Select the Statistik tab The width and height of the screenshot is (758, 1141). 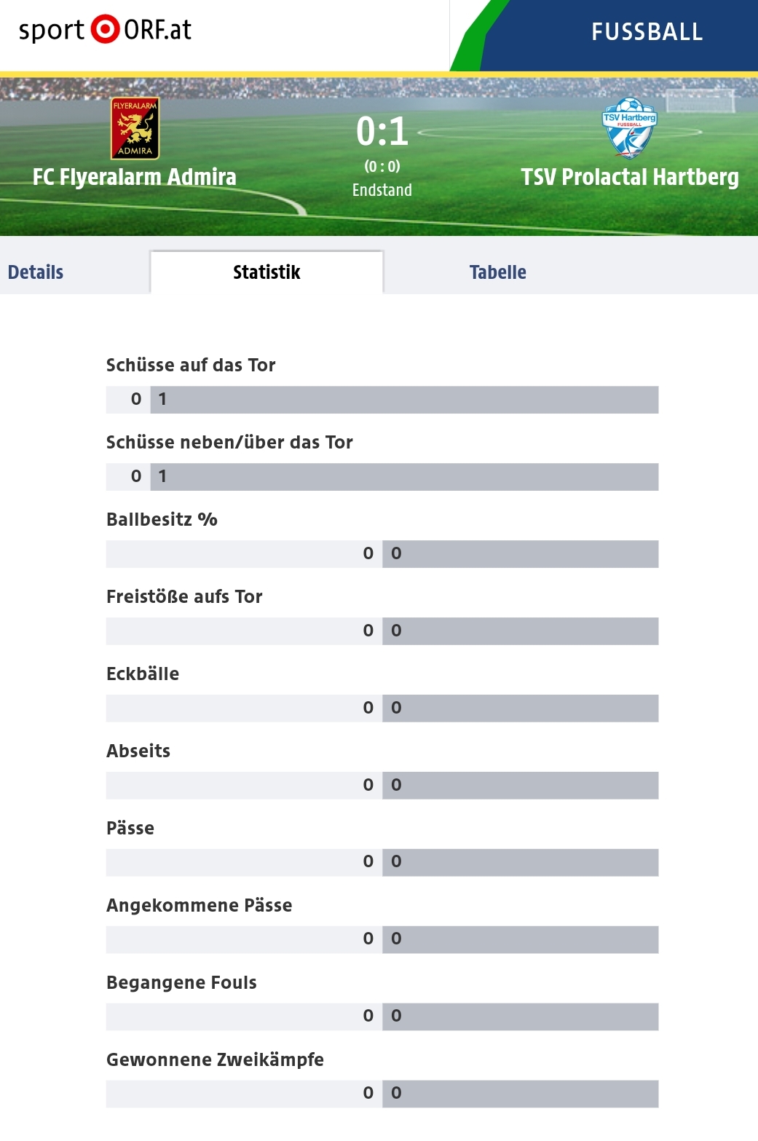pos(267,272)
